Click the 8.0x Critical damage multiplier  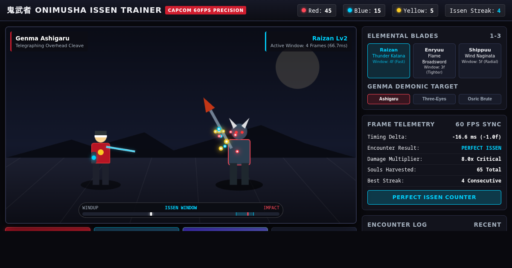click(x=481, y=159)
